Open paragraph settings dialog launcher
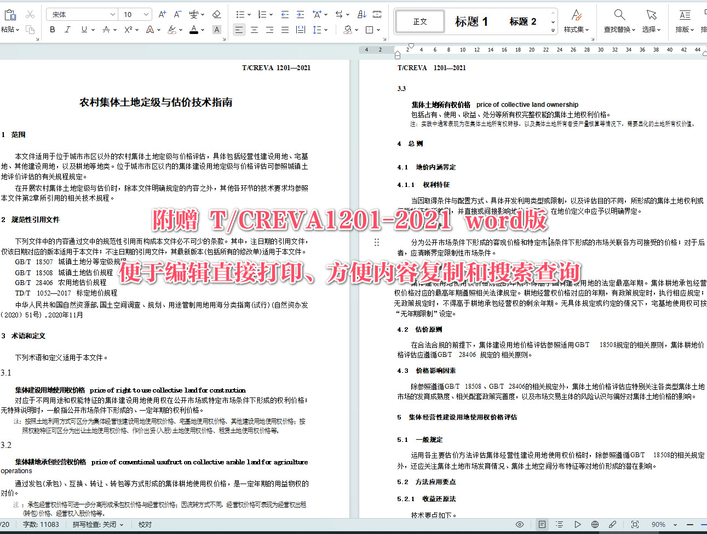The image size is (707, 534). pos(384,39)
